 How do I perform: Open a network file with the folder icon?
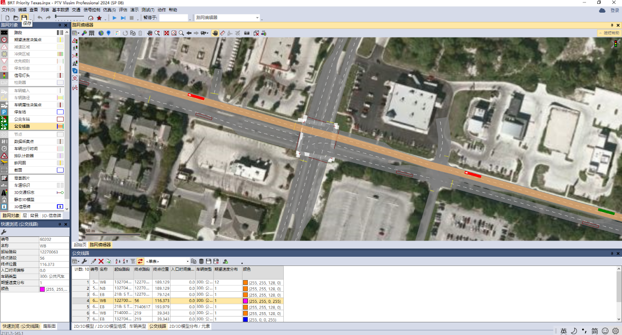(16, 18)
